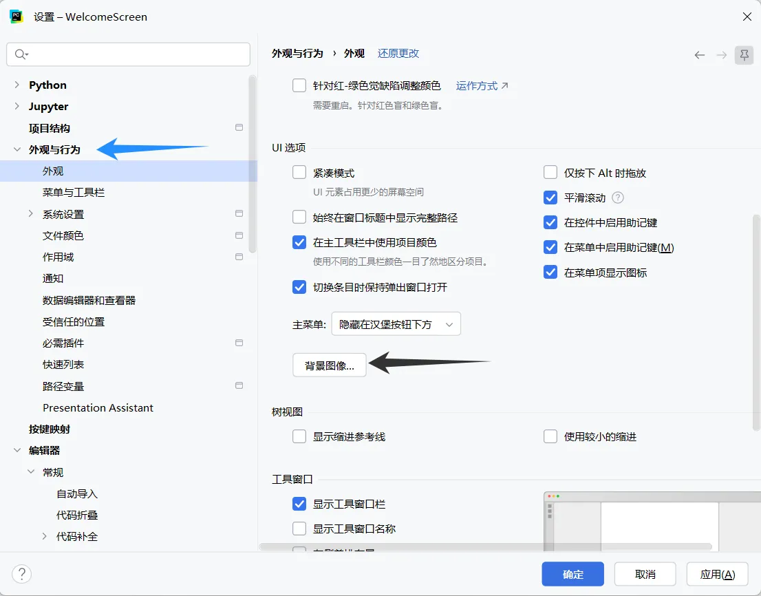Click the 应用(A) button
Viewport: 761px width, 596px height.
tap(718, 574)
